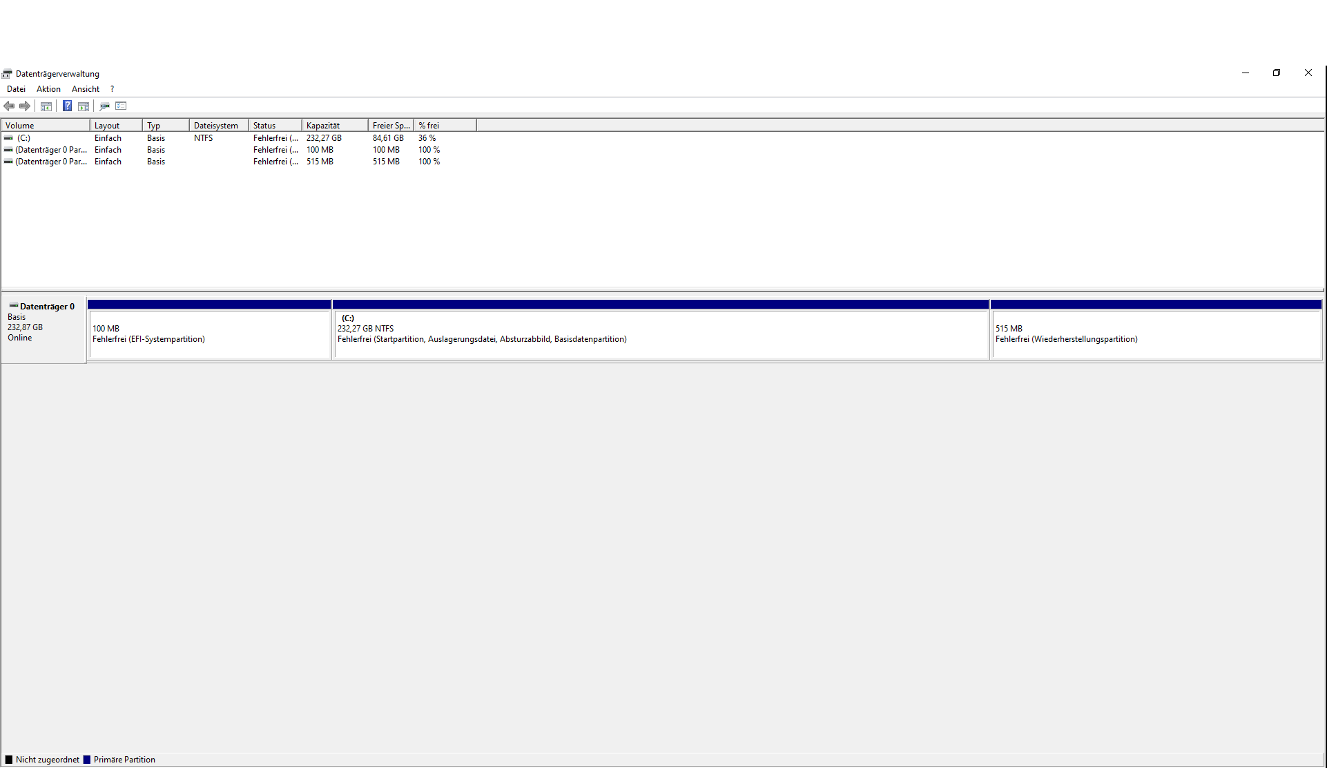Select the EFI-Systempartition 100 MB block
The width and height of the screenshot is (1327, 768).
(210, 334)
